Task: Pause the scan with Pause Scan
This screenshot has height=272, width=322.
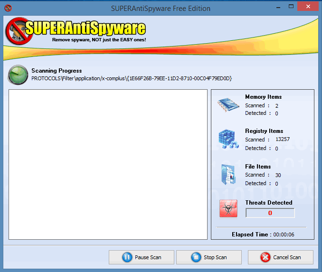Action: [x=142, y=257]
